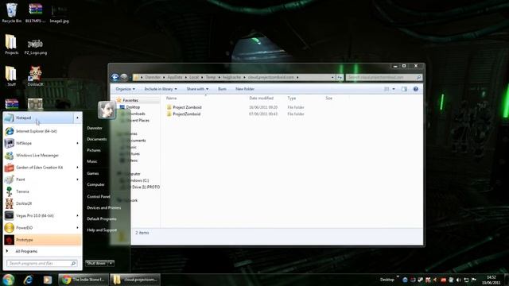Viewport: 509px width, 286px height.
Task: Expand the Paint jump list arrow
Action: coord(78,180)
